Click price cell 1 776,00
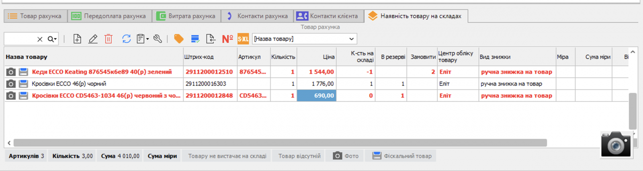The width and height of the screenshot is (643, 171). 317,84
